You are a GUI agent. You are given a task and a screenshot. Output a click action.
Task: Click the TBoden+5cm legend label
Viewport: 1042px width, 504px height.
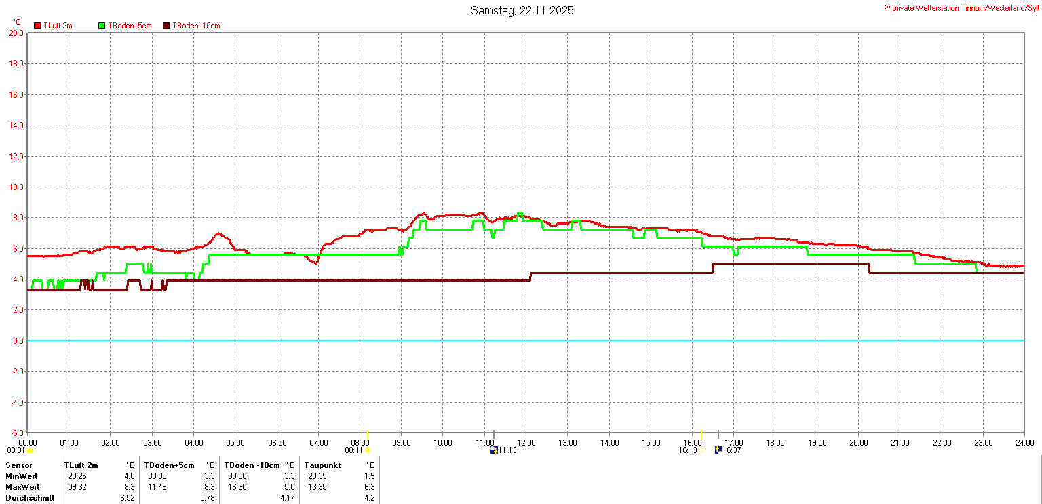[130, 26]
